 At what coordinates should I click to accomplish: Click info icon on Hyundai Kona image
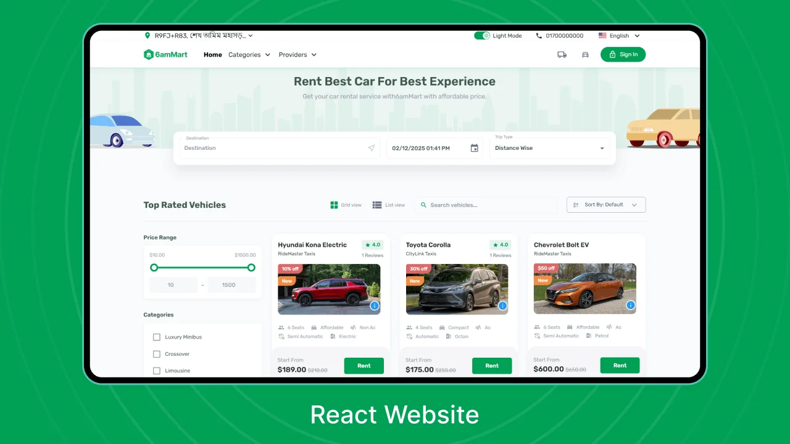tap(375, 306)
